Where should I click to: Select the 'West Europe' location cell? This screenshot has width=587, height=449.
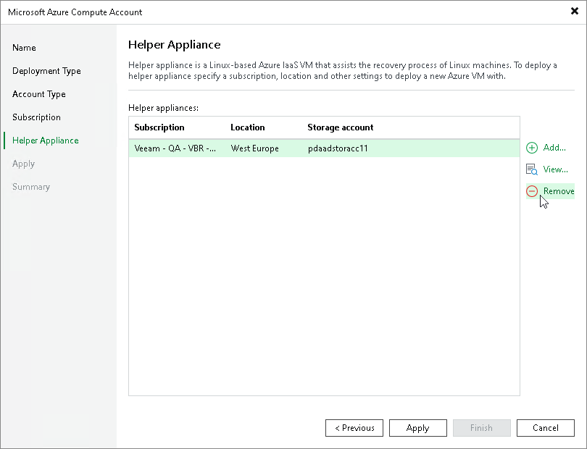tap(254, 148)
